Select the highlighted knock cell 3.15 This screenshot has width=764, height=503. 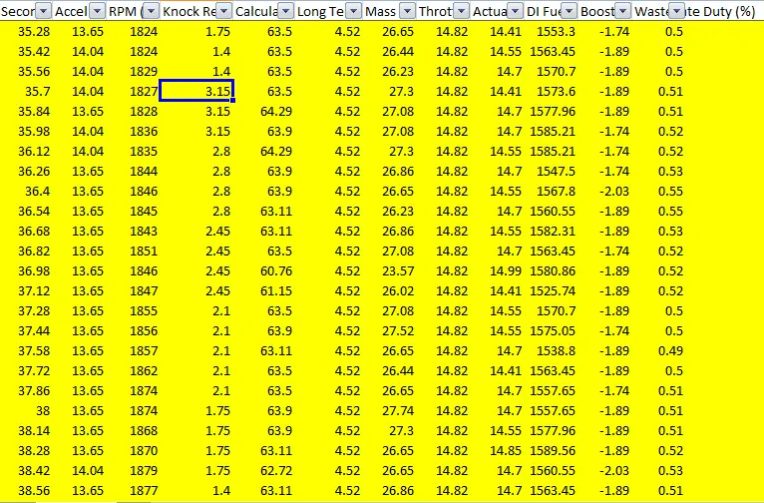196,91
